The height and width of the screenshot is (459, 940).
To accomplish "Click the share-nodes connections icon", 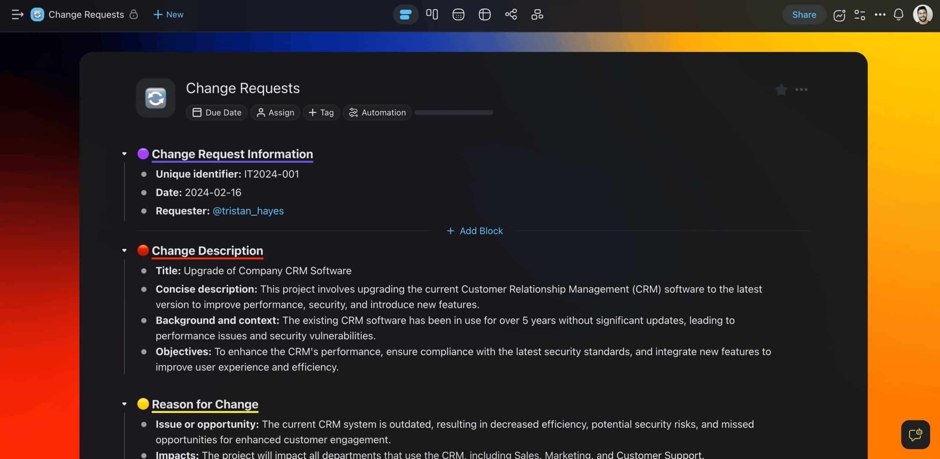I will (x=510, y=14).
